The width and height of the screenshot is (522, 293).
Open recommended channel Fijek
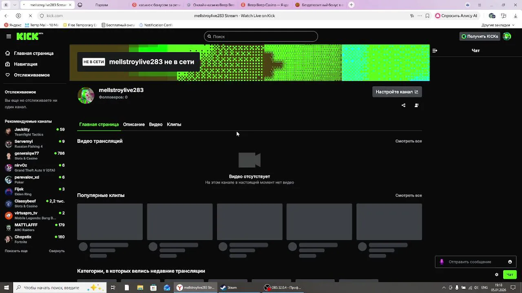pos(35,192)
